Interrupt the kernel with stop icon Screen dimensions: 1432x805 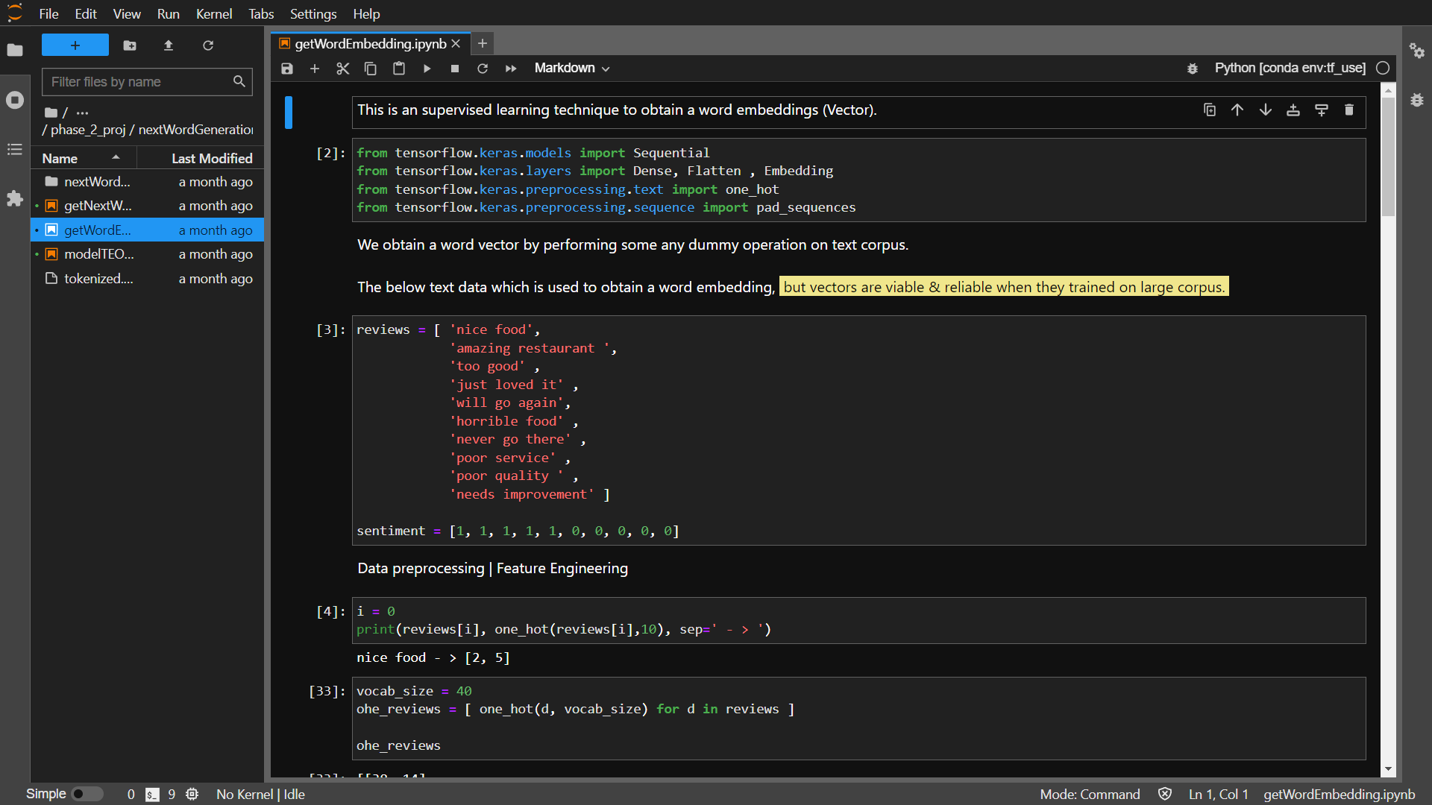point(455,69)
